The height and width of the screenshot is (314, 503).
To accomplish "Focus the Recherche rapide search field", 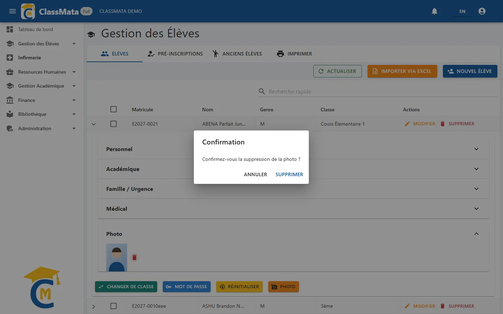I will tap(382, 91).
